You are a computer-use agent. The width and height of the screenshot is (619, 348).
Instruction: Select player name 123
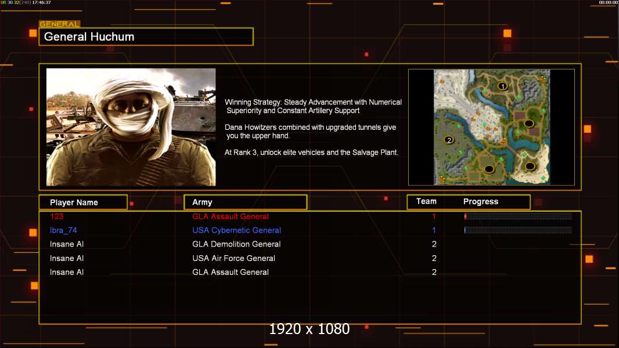tap(56, 216)
